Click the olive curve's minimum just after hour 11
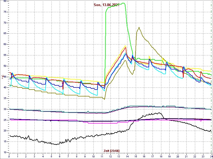This screenshot has width=213, height=159. [x=104, y=99]
